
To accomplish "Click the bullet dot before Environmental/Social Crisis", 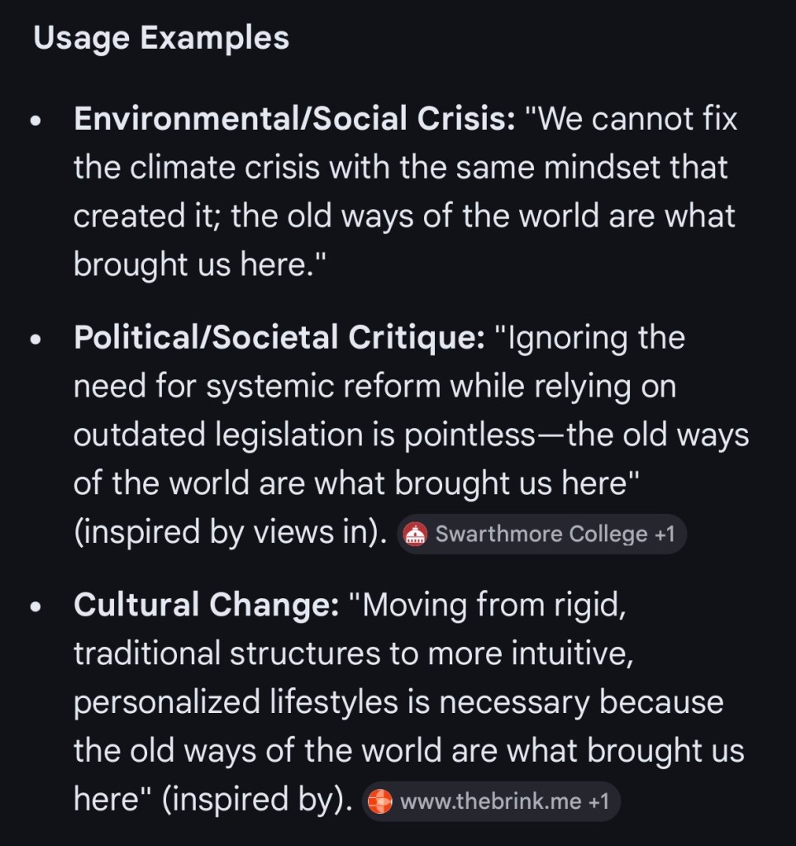I will (x=36, y=121).
